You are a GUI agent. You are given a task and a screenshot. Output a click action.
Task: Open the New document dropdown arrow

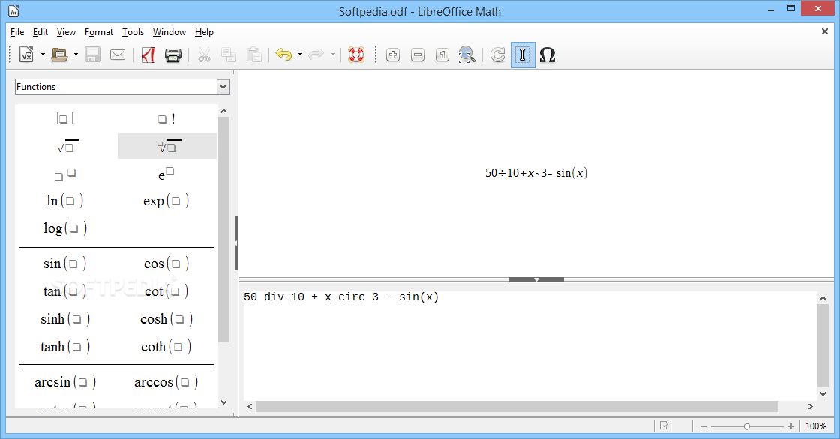pos(43,55)
